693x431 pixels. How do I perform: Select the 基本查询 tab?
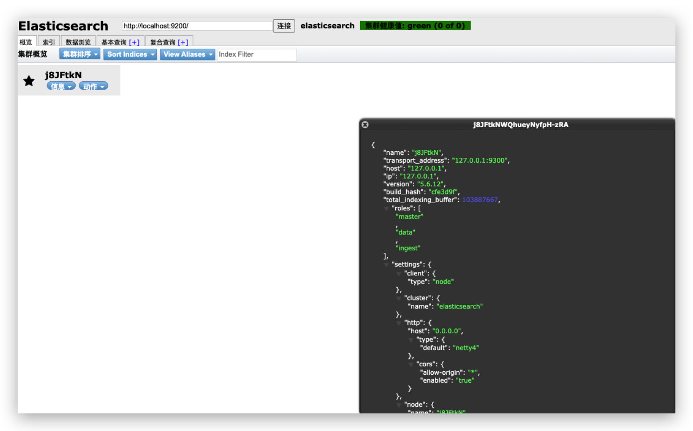click(114, 42)
